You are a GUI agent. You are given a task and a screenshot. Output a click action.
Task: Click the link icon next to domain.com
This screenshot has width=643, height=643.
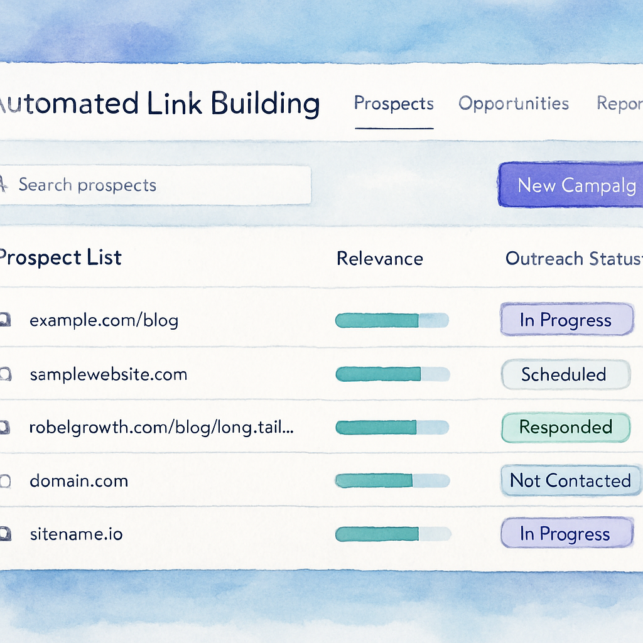(6, 480)
